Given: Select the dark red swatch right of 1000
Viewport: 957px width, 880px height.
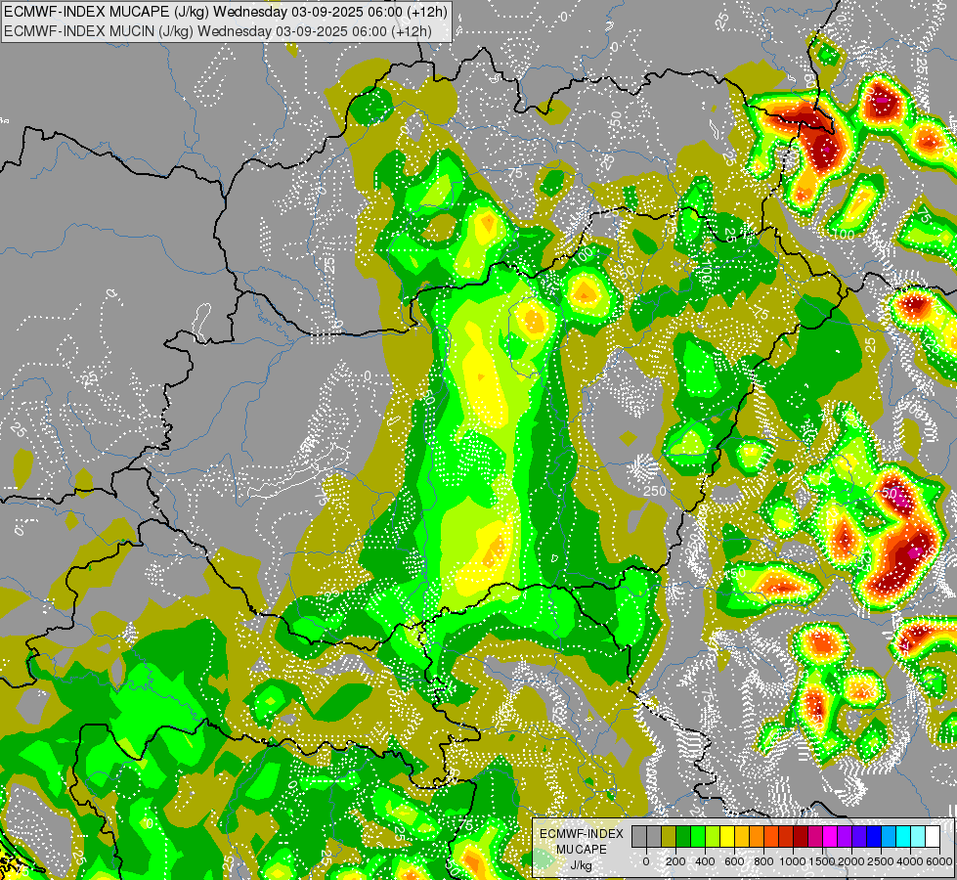Looking at the screenshot, I should point(802,837).
